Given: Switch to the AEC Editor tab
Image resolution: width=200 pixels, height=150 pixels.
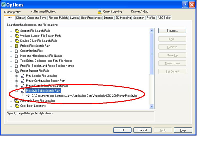Looking at the screenshot, I should click(x=164, y=18).
